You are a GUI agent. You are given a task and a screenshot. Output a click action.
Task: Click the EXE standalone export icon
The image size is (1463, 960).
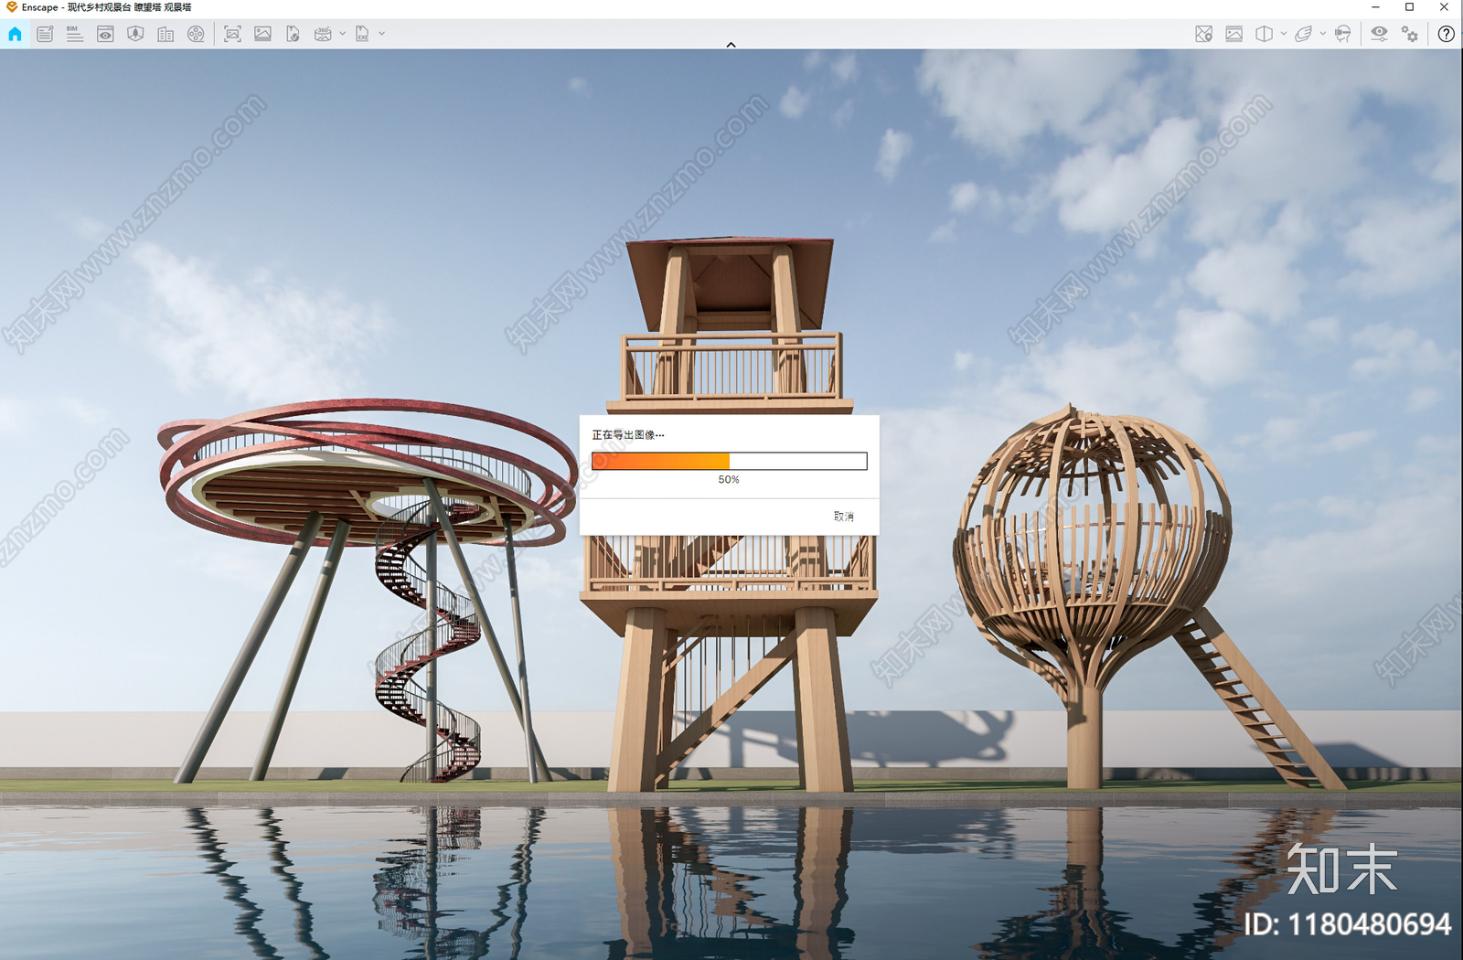point(362,34)
